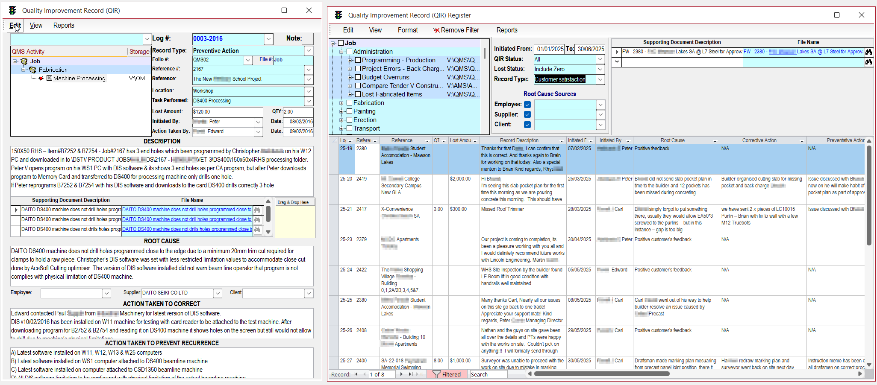Click the red bug icon beside Machine Processing

point(41,79)
